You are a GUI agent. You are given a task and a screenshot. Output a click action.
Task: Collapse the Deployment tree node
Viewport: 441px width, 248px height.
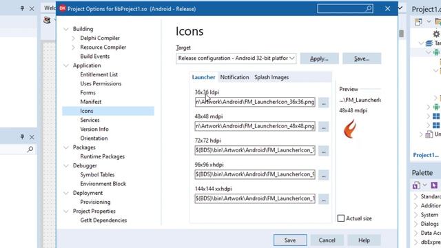coord(66,193)
